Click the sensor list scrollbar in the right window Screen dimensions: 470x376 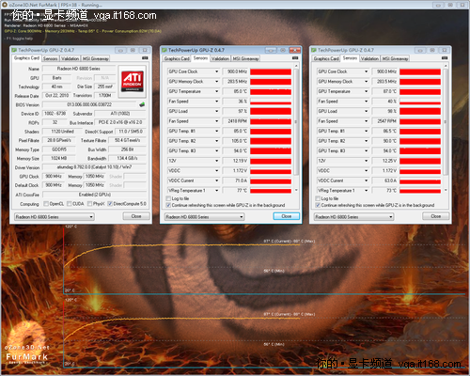tap(446, 122)
